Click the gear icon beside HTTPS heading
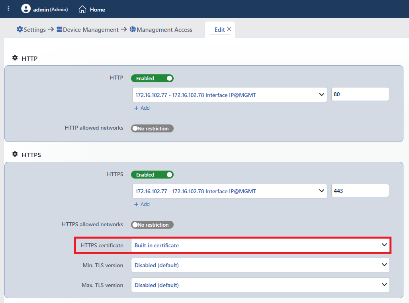409x303 pixels. [x=15, y=154]
